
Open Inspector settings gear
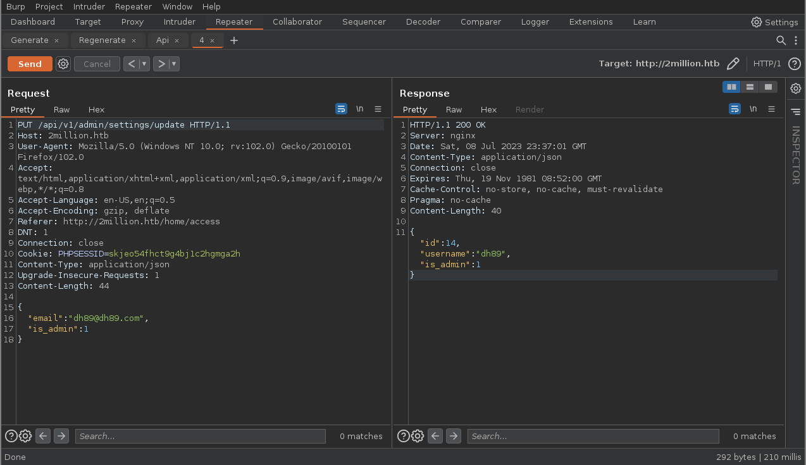pyautogui.click(x=796, y=88)
